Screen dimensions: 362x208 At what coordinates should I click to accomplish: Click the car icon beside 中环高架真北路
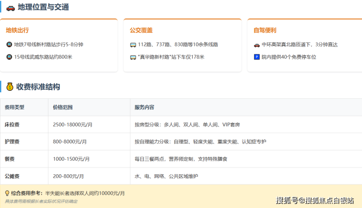257,45
